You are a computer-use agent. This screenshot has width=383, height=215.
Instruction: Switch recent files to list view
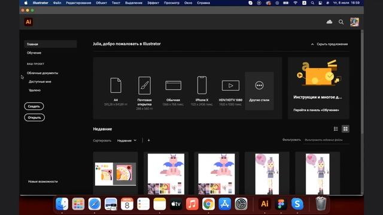click(x=336, y=129)
